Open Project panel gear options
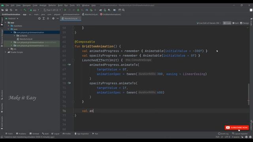 (53, 19)
